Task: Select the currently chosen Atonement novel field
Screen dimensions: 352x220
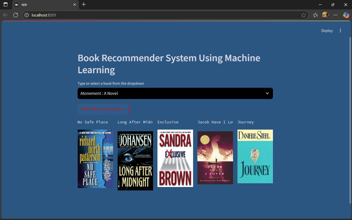Action: point(137,93)
